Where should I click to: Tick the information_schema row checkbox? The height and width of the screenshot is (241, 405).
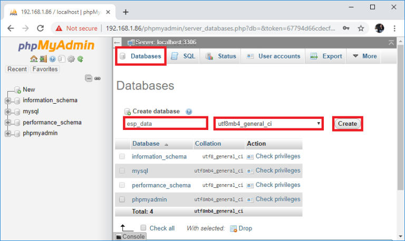tap(122, 156)
